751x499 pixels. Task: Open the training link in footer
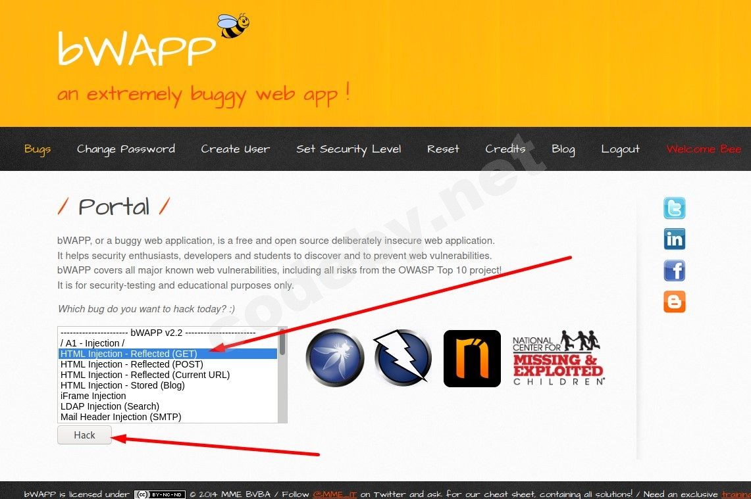[x=735, y=494]
